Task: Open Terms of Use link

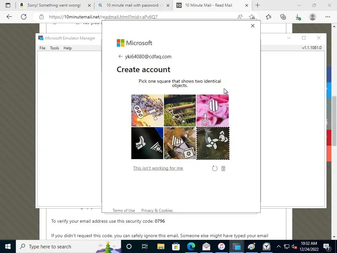Action: point(124,210)
